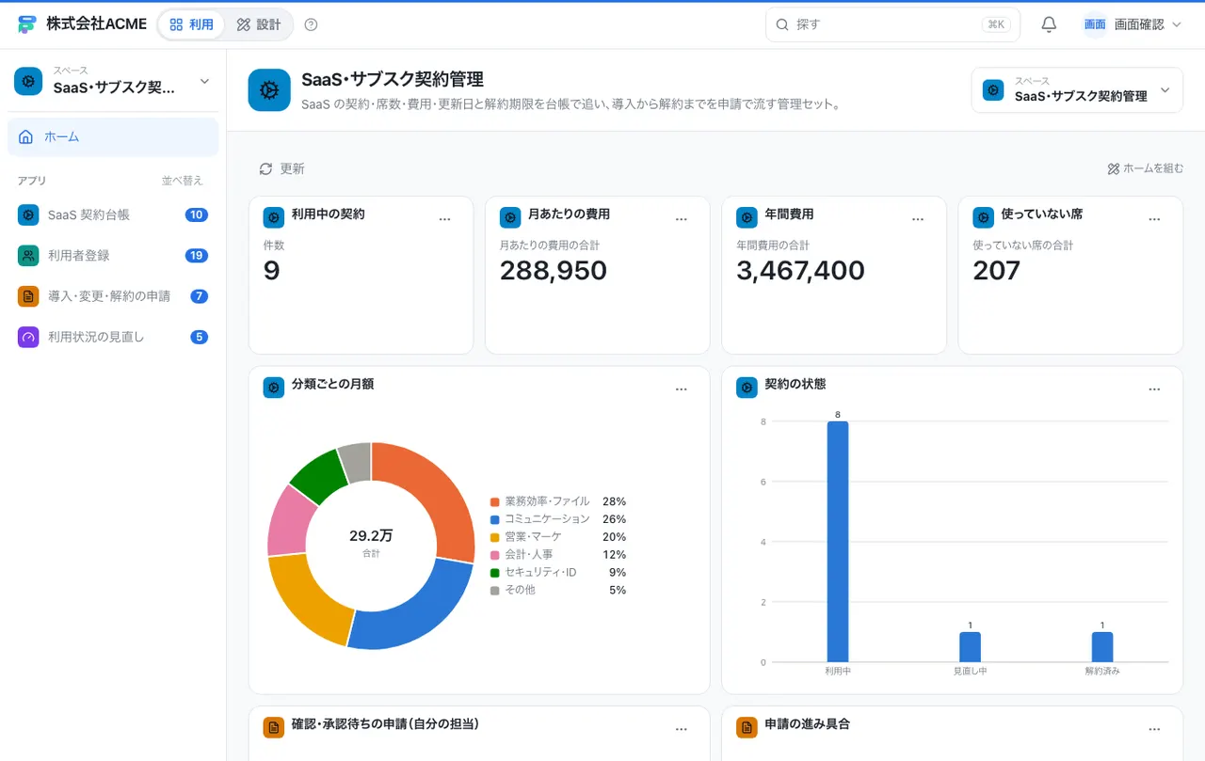1205x761 pixels.
Task: Click the SaaS 契約台帳 app icon
Action: (x=28, y=214)
